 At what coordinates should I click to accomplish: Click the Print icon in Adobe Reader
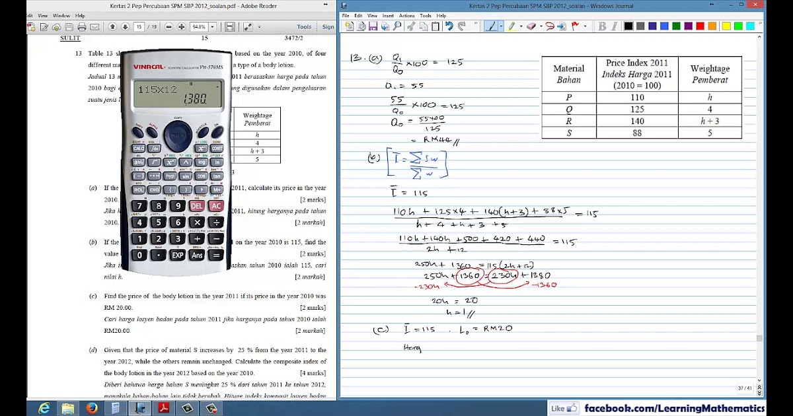pyautogui.click(x=82, y=27)
